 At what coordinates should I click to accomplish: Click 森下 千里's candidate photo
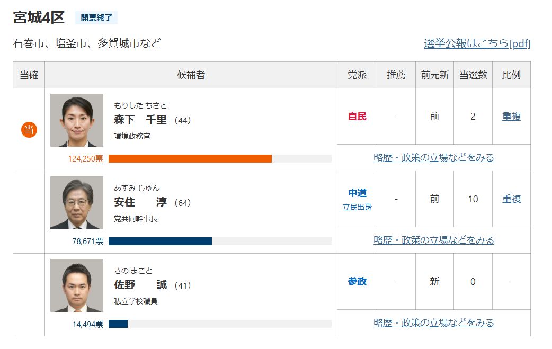coord(77,120)
